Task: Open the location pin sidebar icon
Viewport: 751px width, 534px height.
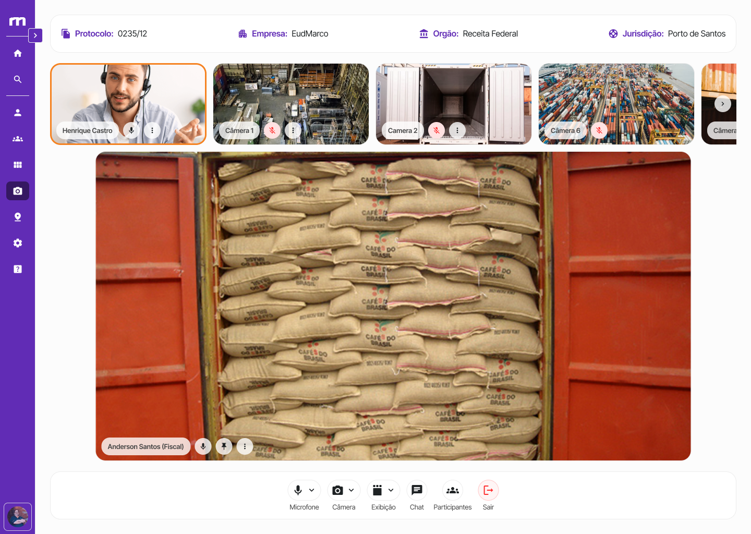Action: 18,217
